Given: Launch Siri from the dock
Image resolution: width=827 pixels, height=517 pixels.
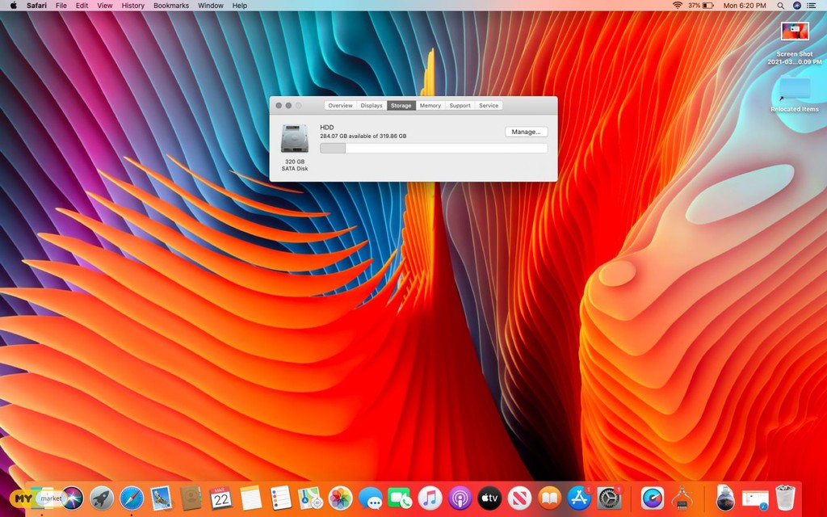Looking at the screenshot, I should tap(73, 498).
